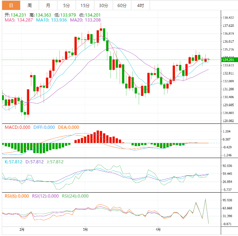This screenshot has height=236, width=238.
Task: Choose the 60分 timeframe tab
Action: point(122,5)
